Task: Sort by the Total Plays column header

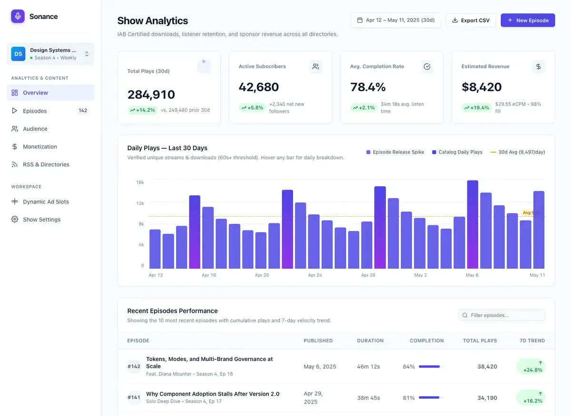Action: coord(480,340)
